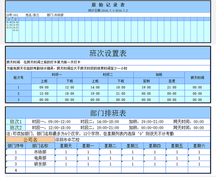Click the orange 公司名 cell
216x177 pixels.
coord(30,140)
